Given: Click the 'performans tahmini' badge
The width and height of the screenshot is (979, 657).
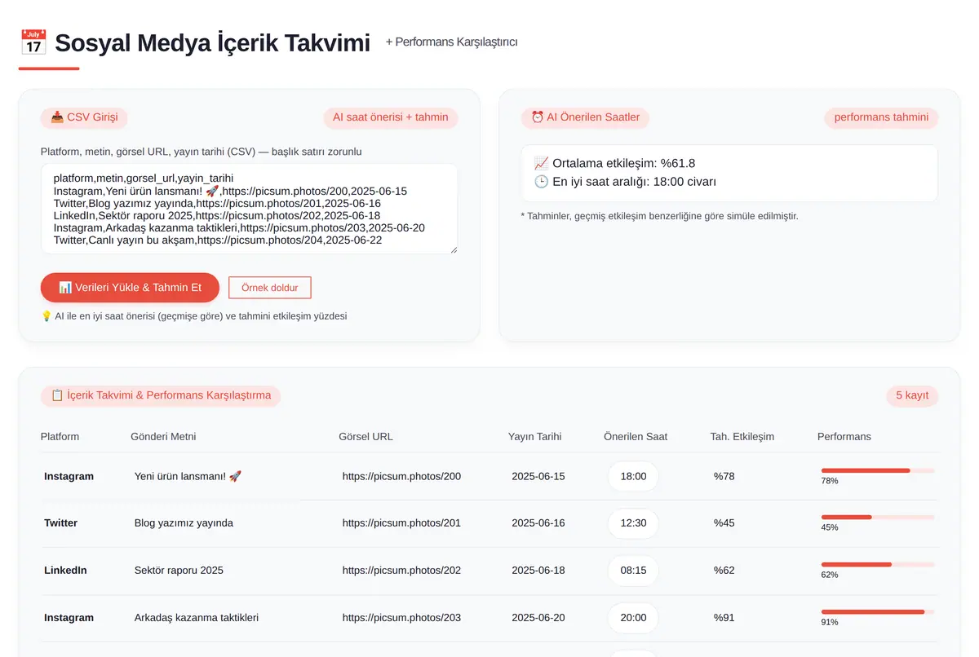Looking at the screenshot, I should coord(881,117).
